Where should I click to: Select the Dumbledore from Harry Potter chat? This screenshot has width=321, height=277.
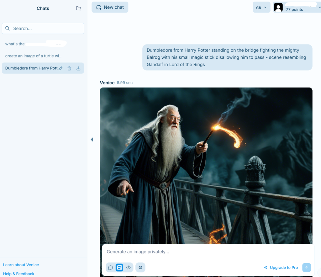pos(32,68)
